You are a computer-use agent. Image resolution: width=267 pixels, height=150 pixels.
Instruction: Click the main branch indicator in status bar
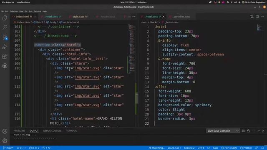8,148
